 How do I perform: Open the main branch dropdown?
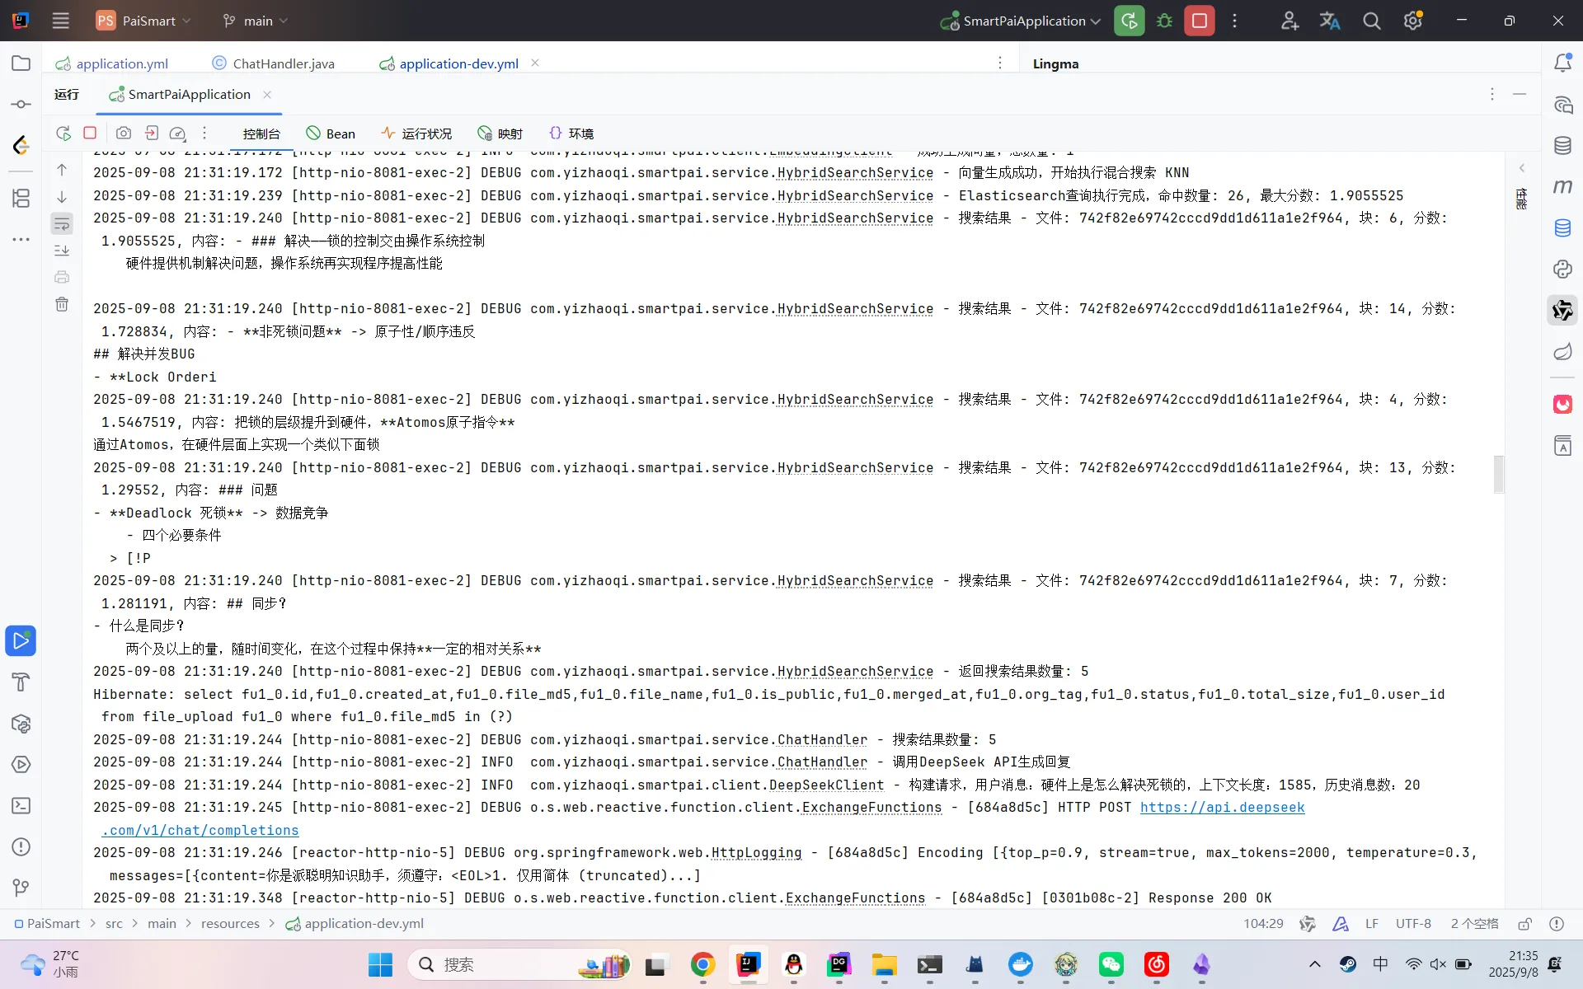coord(257,21)
